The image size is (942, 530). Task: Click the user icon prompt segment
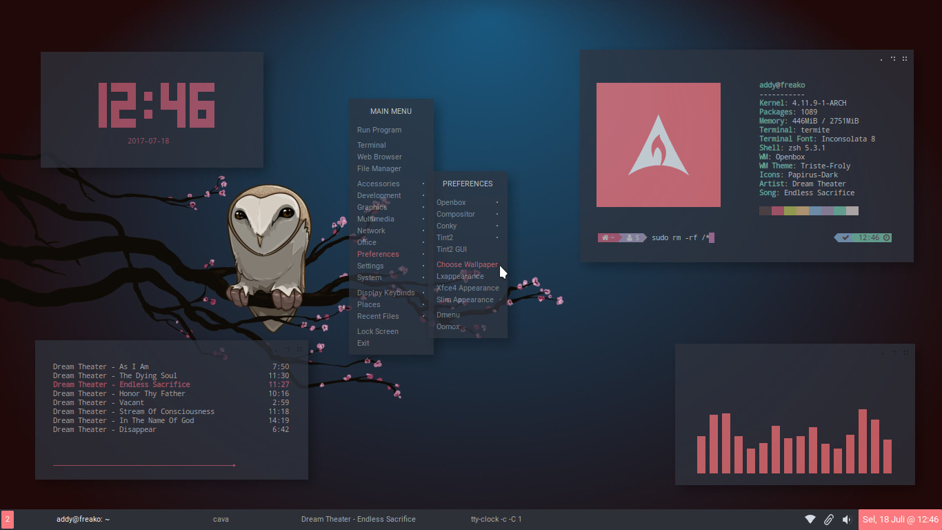click(630, 237)
